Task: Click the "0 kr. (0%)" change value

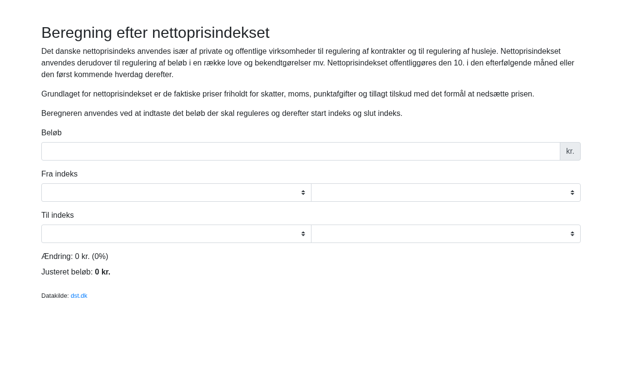Action: [x=91, y=257]
